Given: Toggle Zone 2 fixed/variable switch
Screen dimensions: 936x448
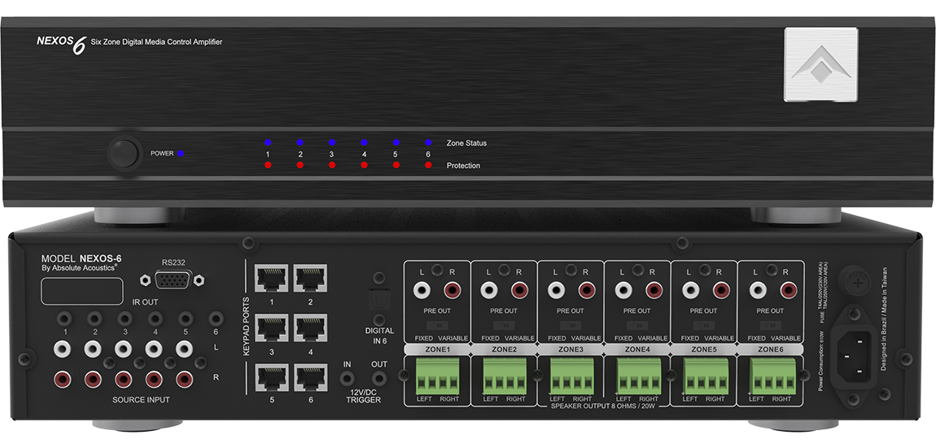Looking at the screenshot, I should coord(505,326).
